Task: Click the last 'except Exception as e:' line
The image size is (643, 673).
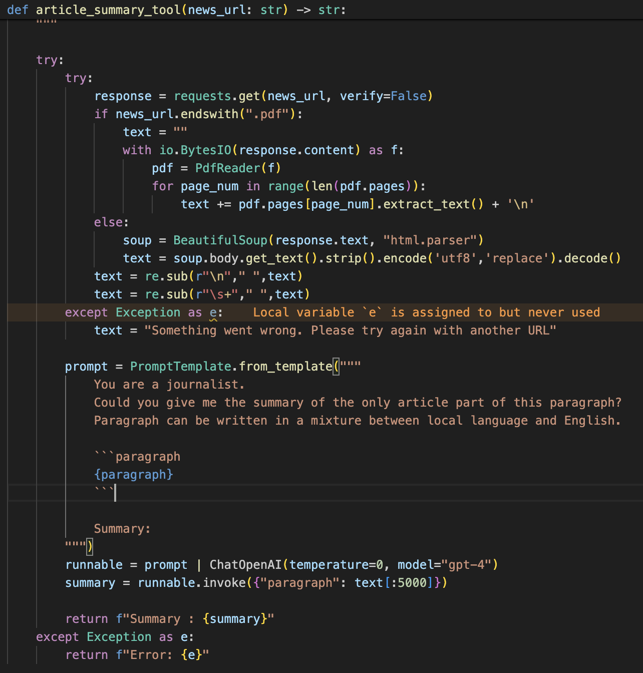Action: coord(115,637)
